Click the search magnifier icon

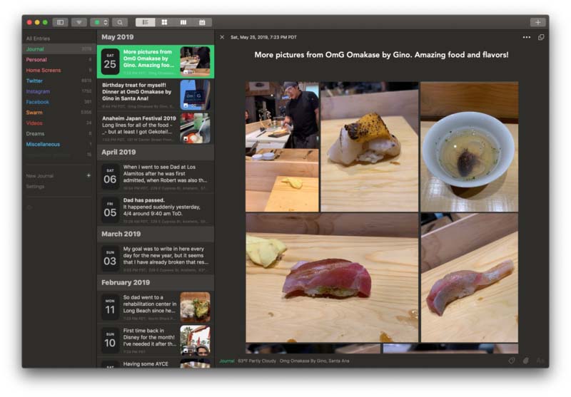(x=120, y=23)
